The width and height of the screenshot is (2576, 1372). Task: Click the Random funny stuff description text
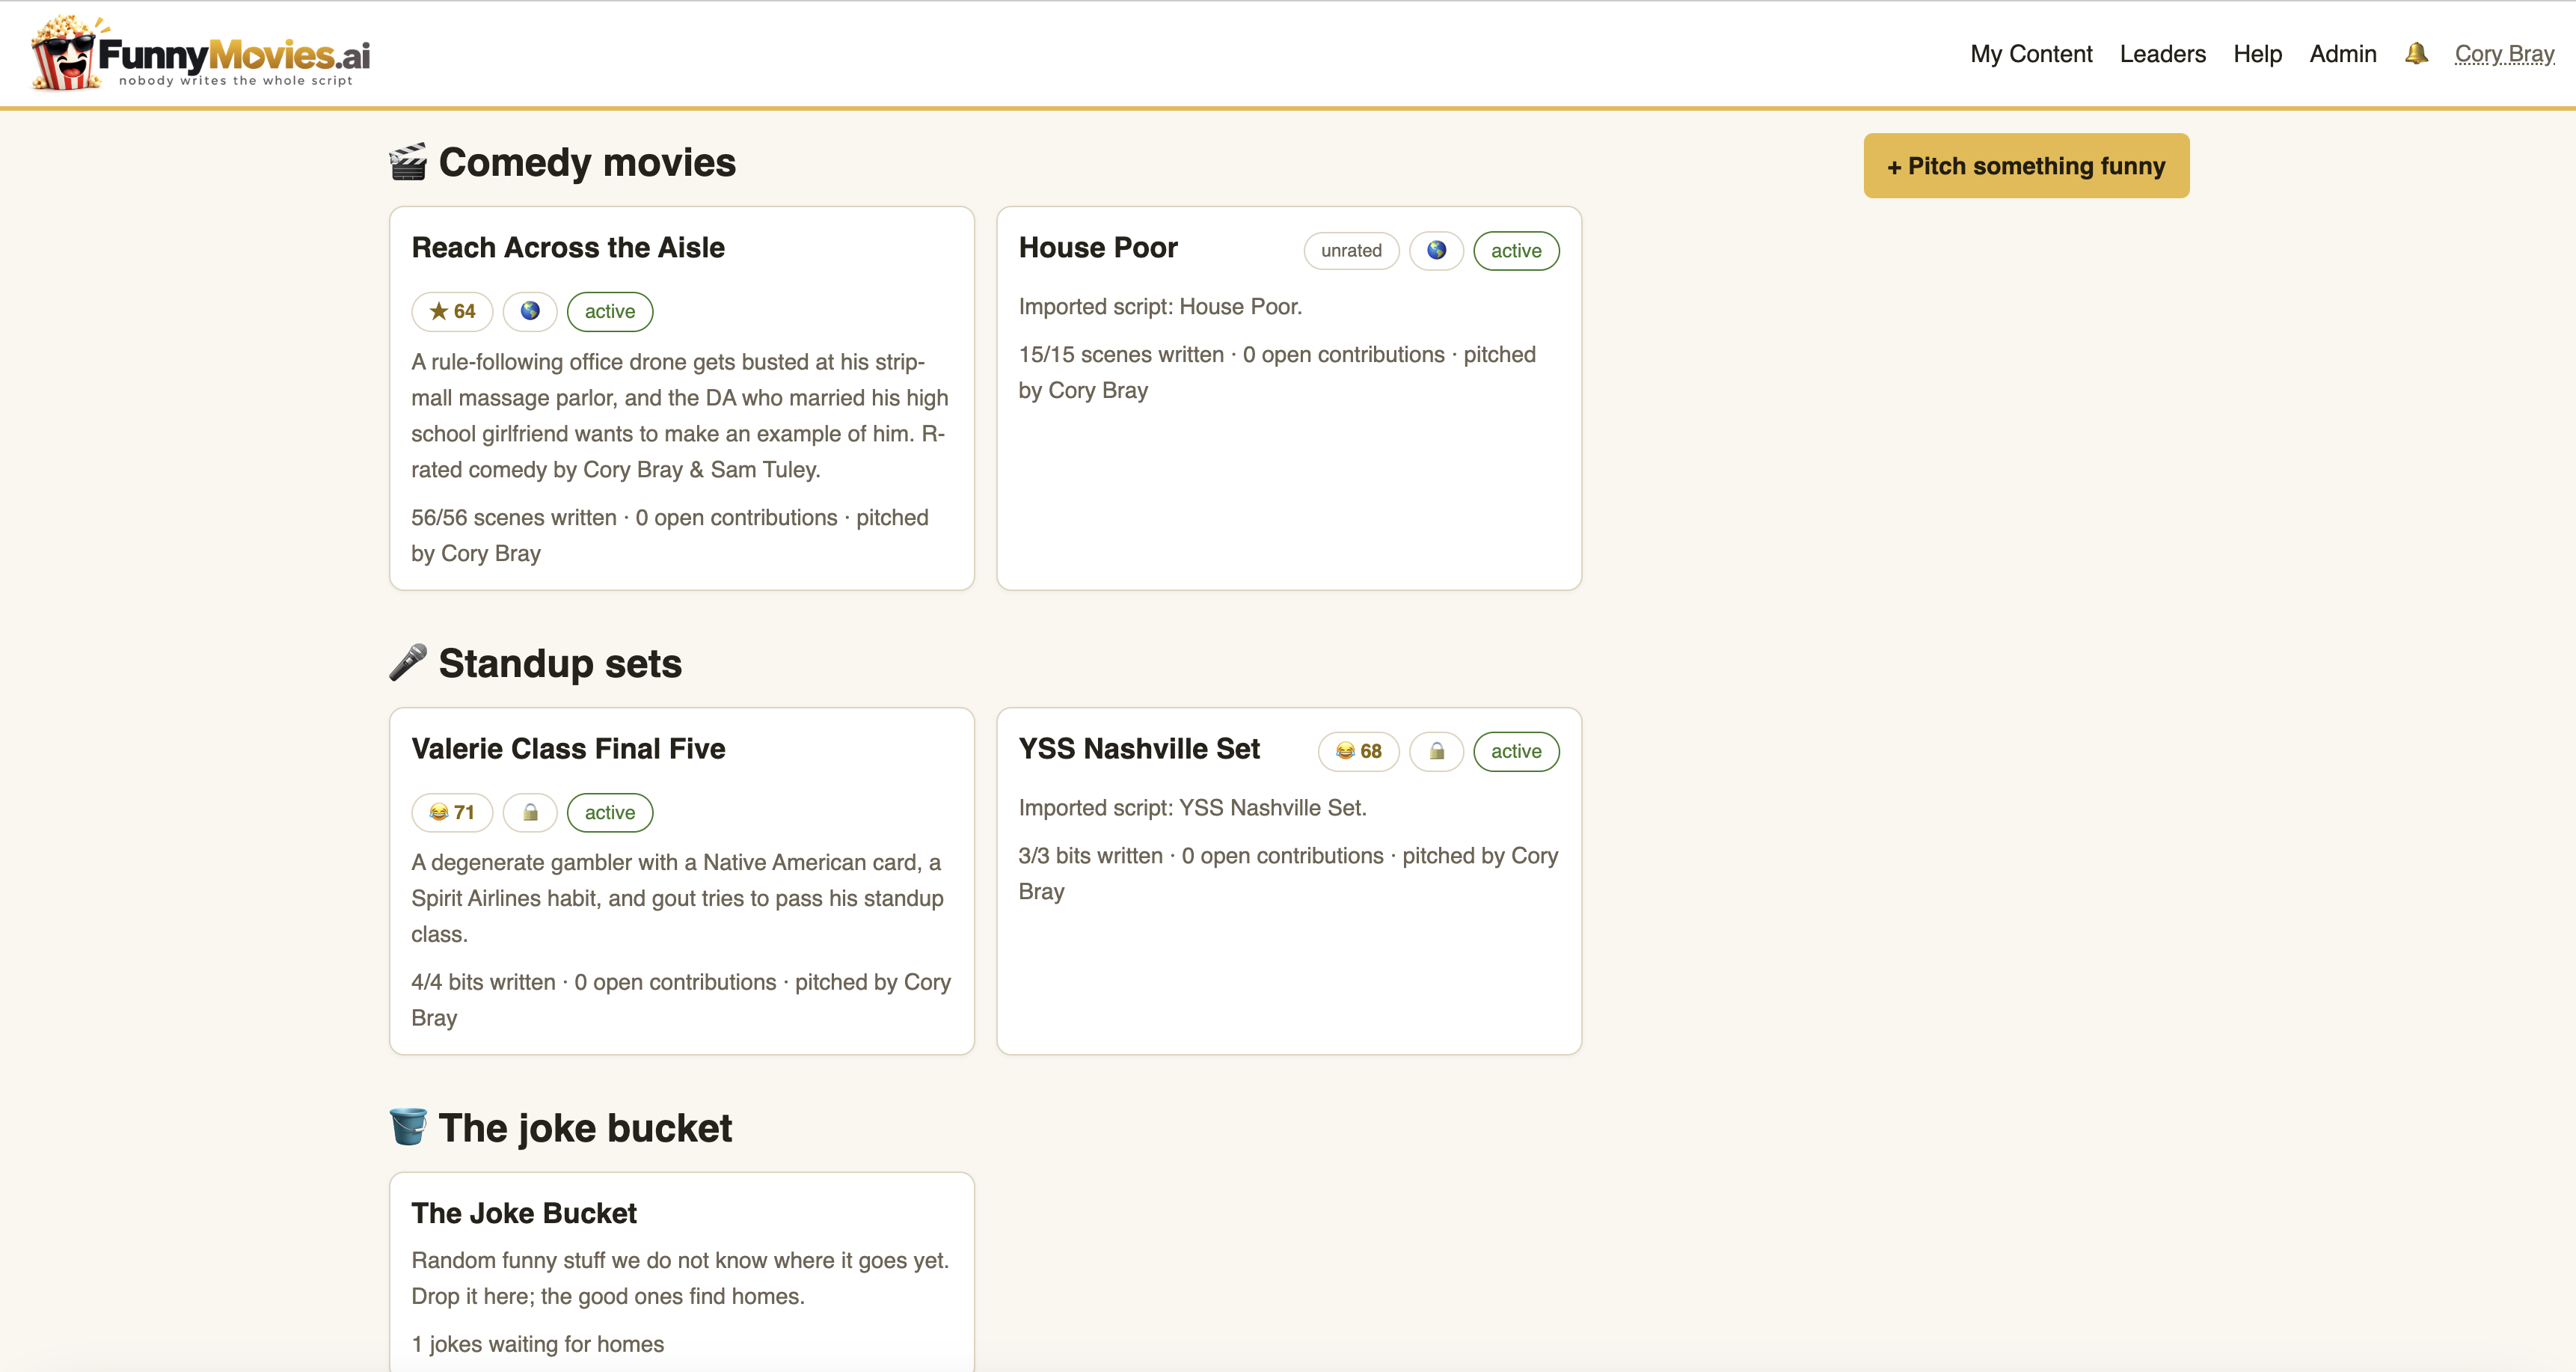(681, 1278)
